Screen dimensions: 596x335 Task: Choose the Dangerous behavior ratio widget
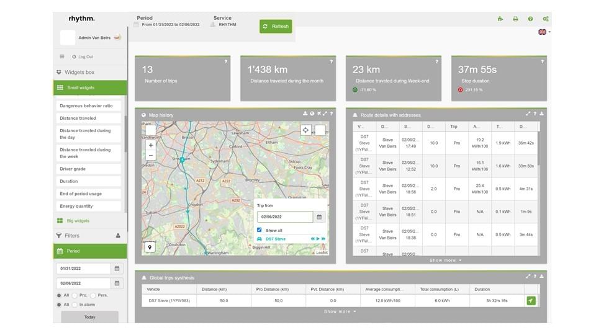pyautogui.click(x=88, y=105)
